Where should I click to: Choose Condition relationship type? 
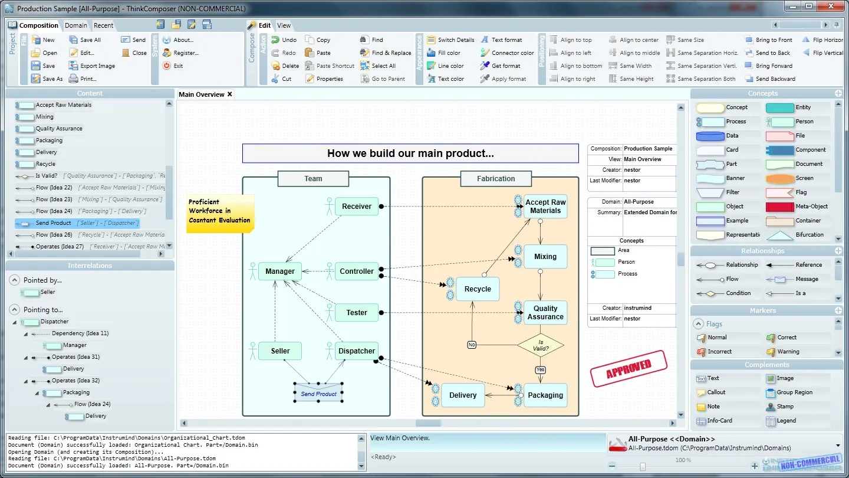click(725, 293)
